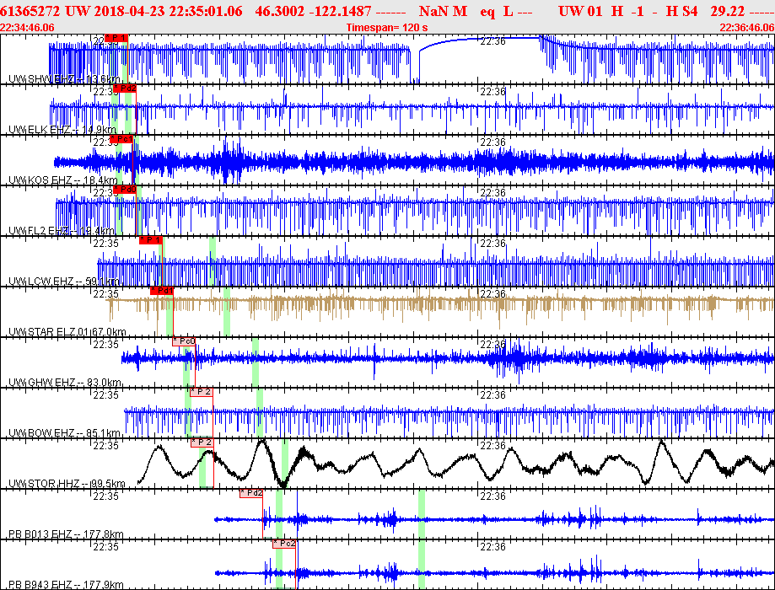Click the 22:35 time label on LCW trace
The width and height of the screenshot is (775, 590).
pyautogui.click(x=106, y=243)
